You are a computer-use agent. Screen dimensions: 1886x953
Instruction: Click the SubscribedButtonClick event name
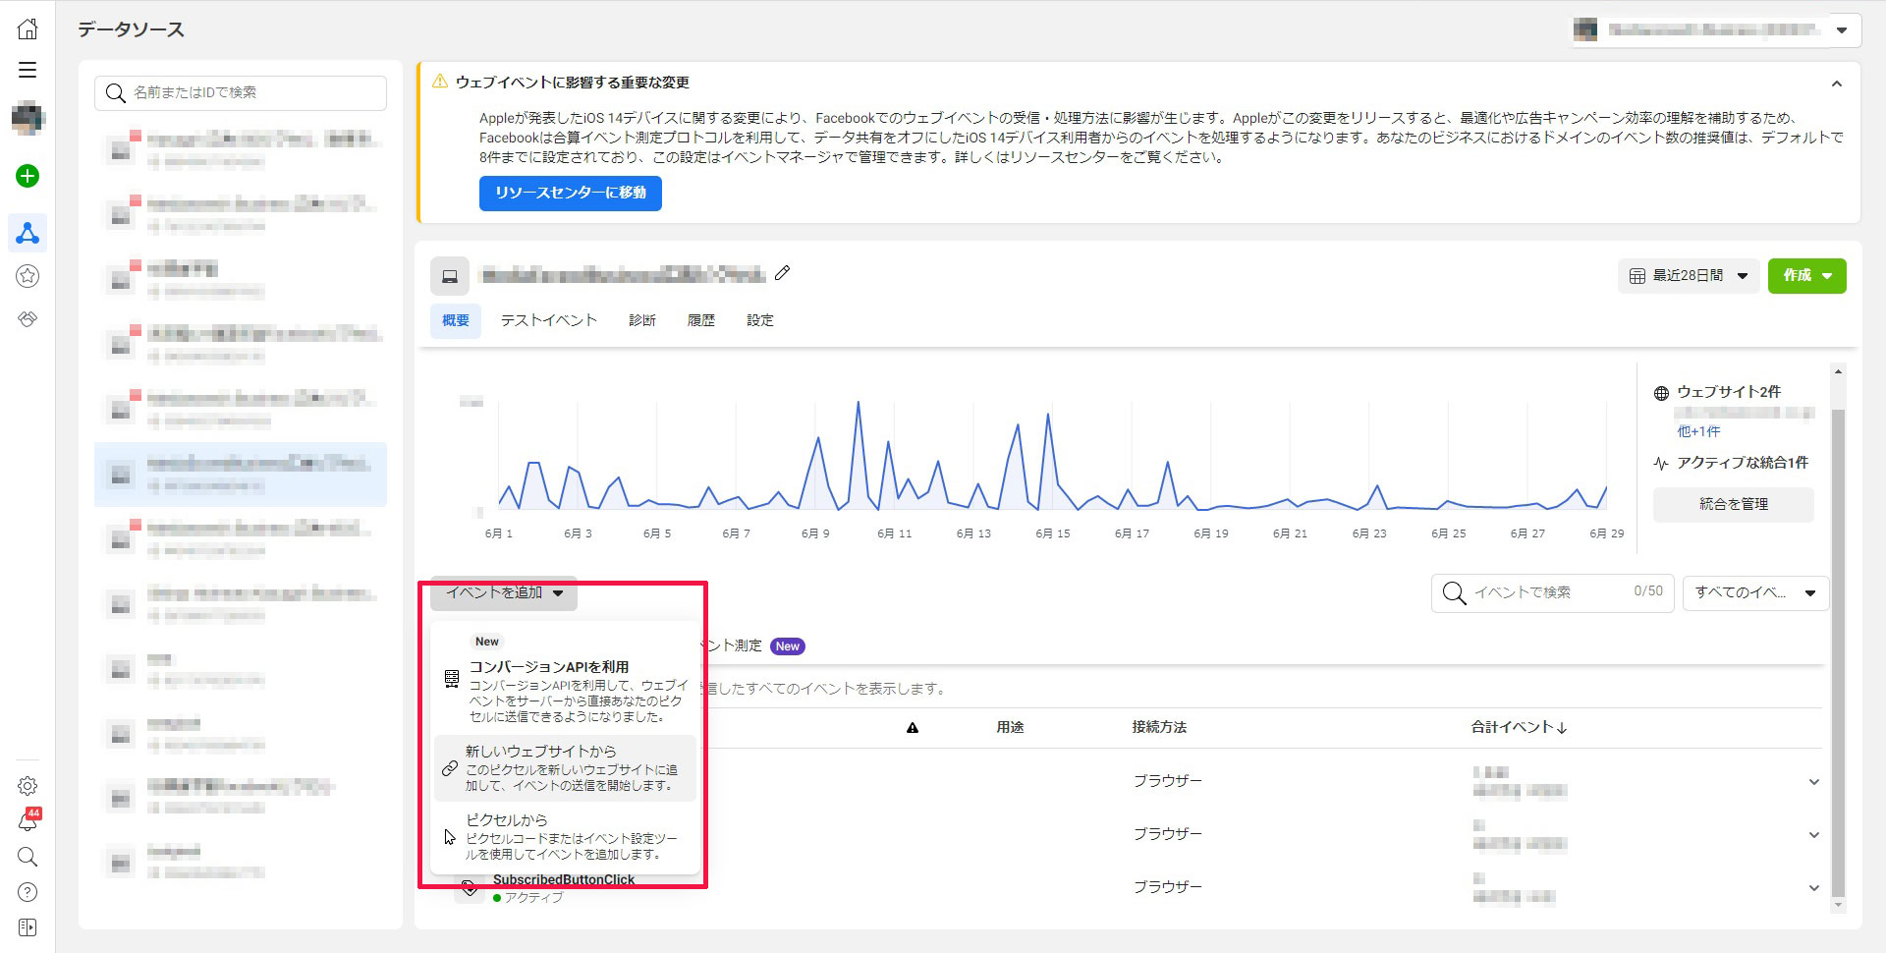point(564,880)
